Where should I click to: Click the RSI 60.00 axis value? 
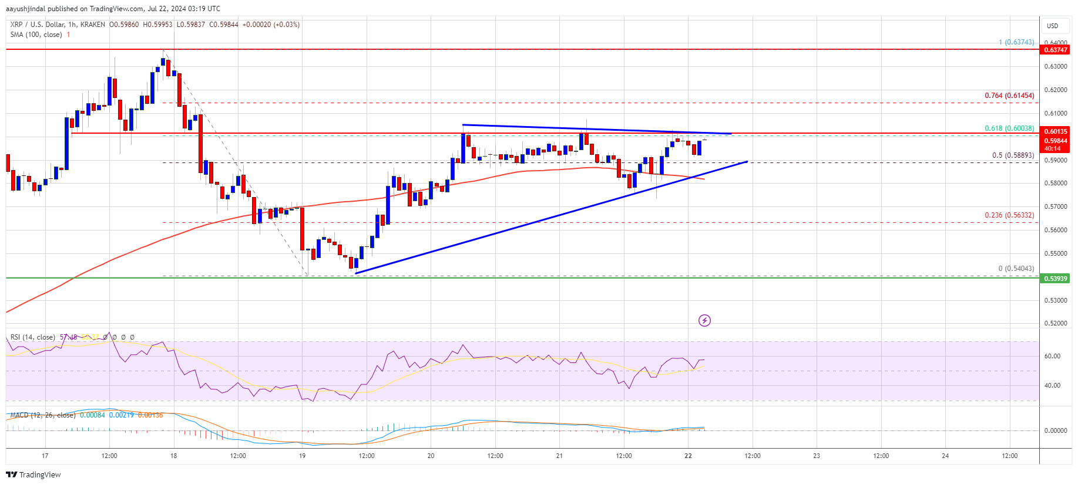(1052, 356)
